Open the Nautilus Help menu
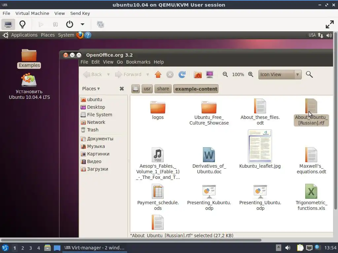The image size is (338, 253). pyautogui.click(x=159, y=62)
